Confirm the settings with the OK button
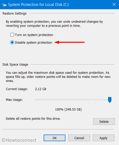This screenshot has height=145, width=119. [x=55, y=138]
